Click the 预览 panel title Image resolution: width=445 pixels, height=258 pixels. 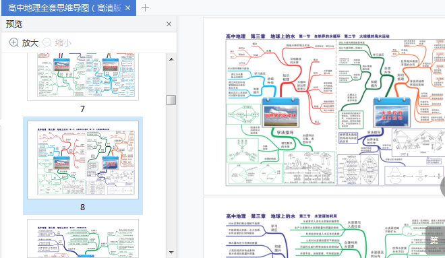pos(14,24)
